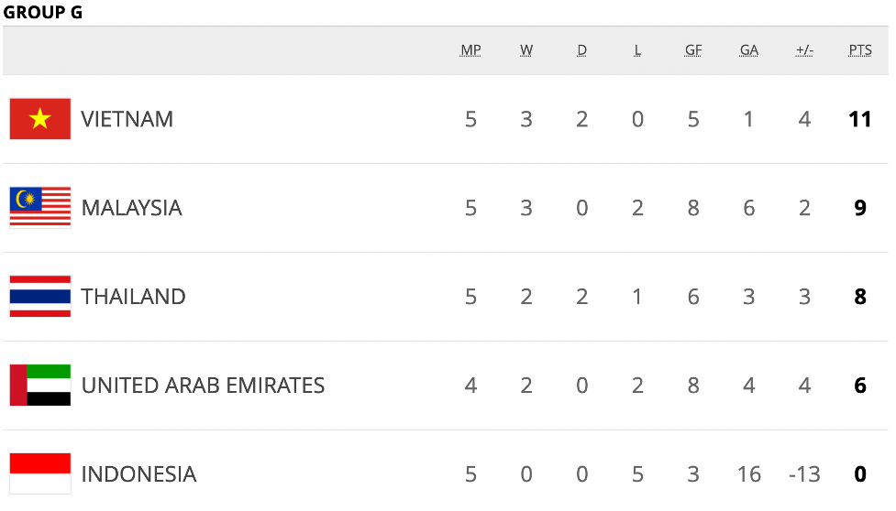Click the GA column header
This screenshot has width=896, height=511.
[x=749, y=50]
